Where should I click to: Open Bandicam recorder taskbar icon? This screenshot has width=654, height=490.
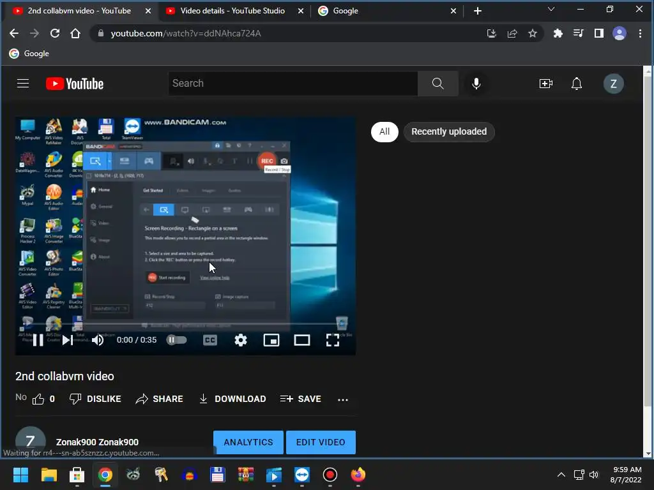(x=330, y=475)
